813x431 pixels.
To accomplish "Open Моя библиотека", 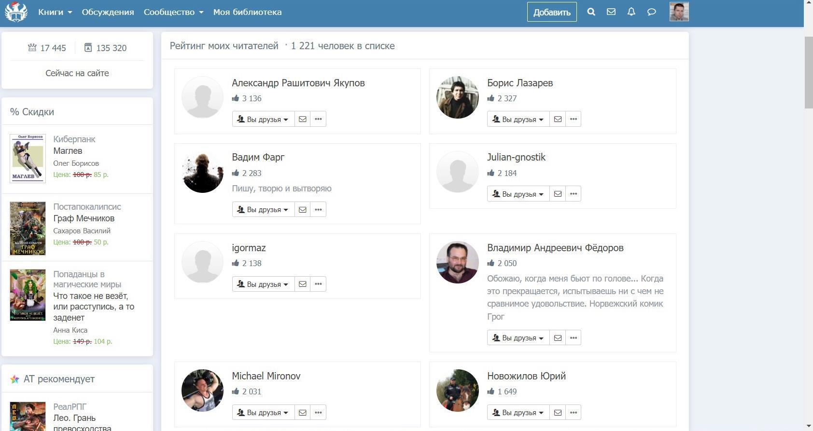I will [247, 12].
